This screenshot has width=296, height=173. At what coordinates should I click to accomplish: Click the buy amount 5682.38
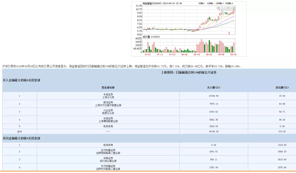[x=214, y=120]
